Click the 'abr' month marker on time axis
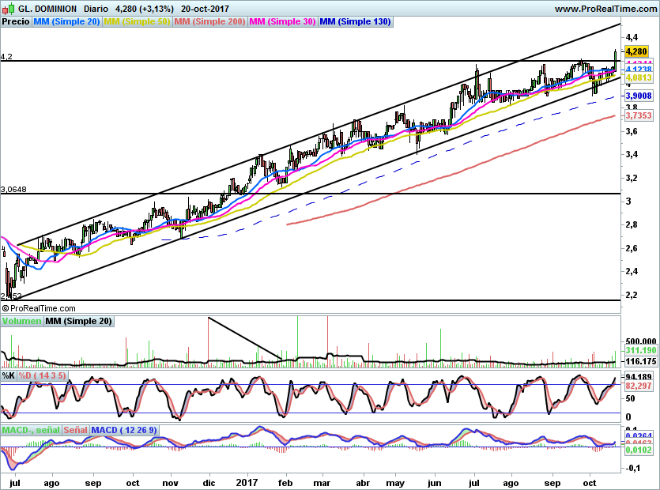Image resolution: width=660 pixels, height=490 pixels. tap(363, 483)
